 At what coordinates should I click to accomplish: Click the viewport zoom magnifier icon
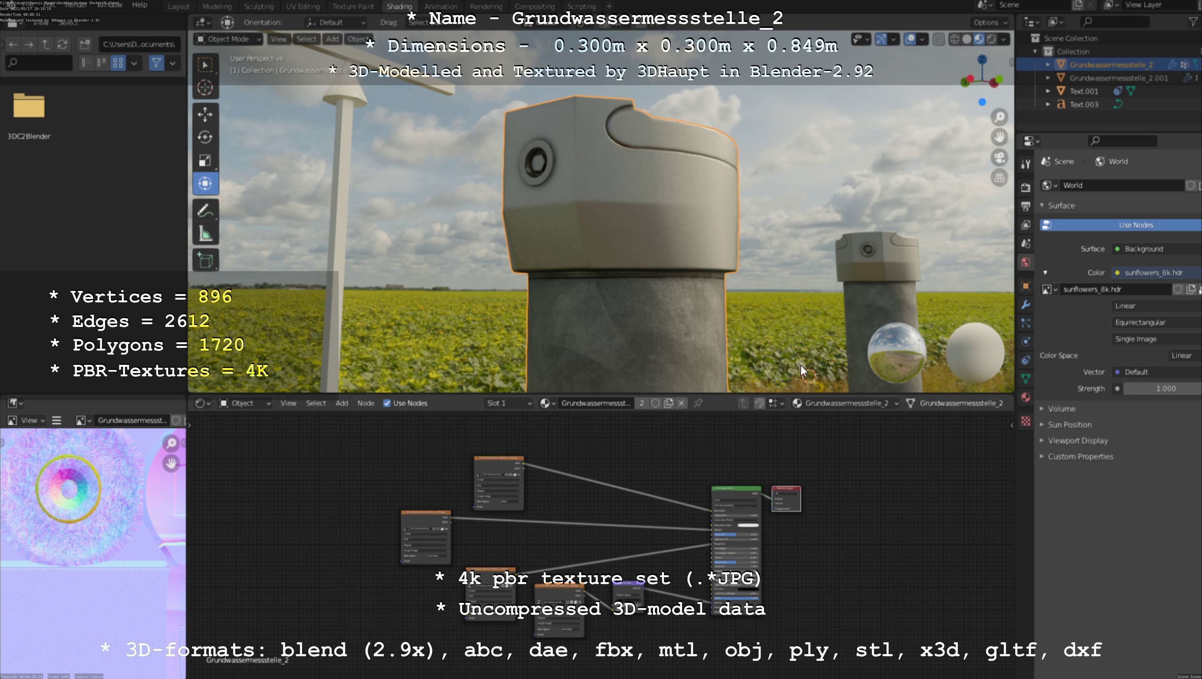pyautogui.click(x=999, y=117)
